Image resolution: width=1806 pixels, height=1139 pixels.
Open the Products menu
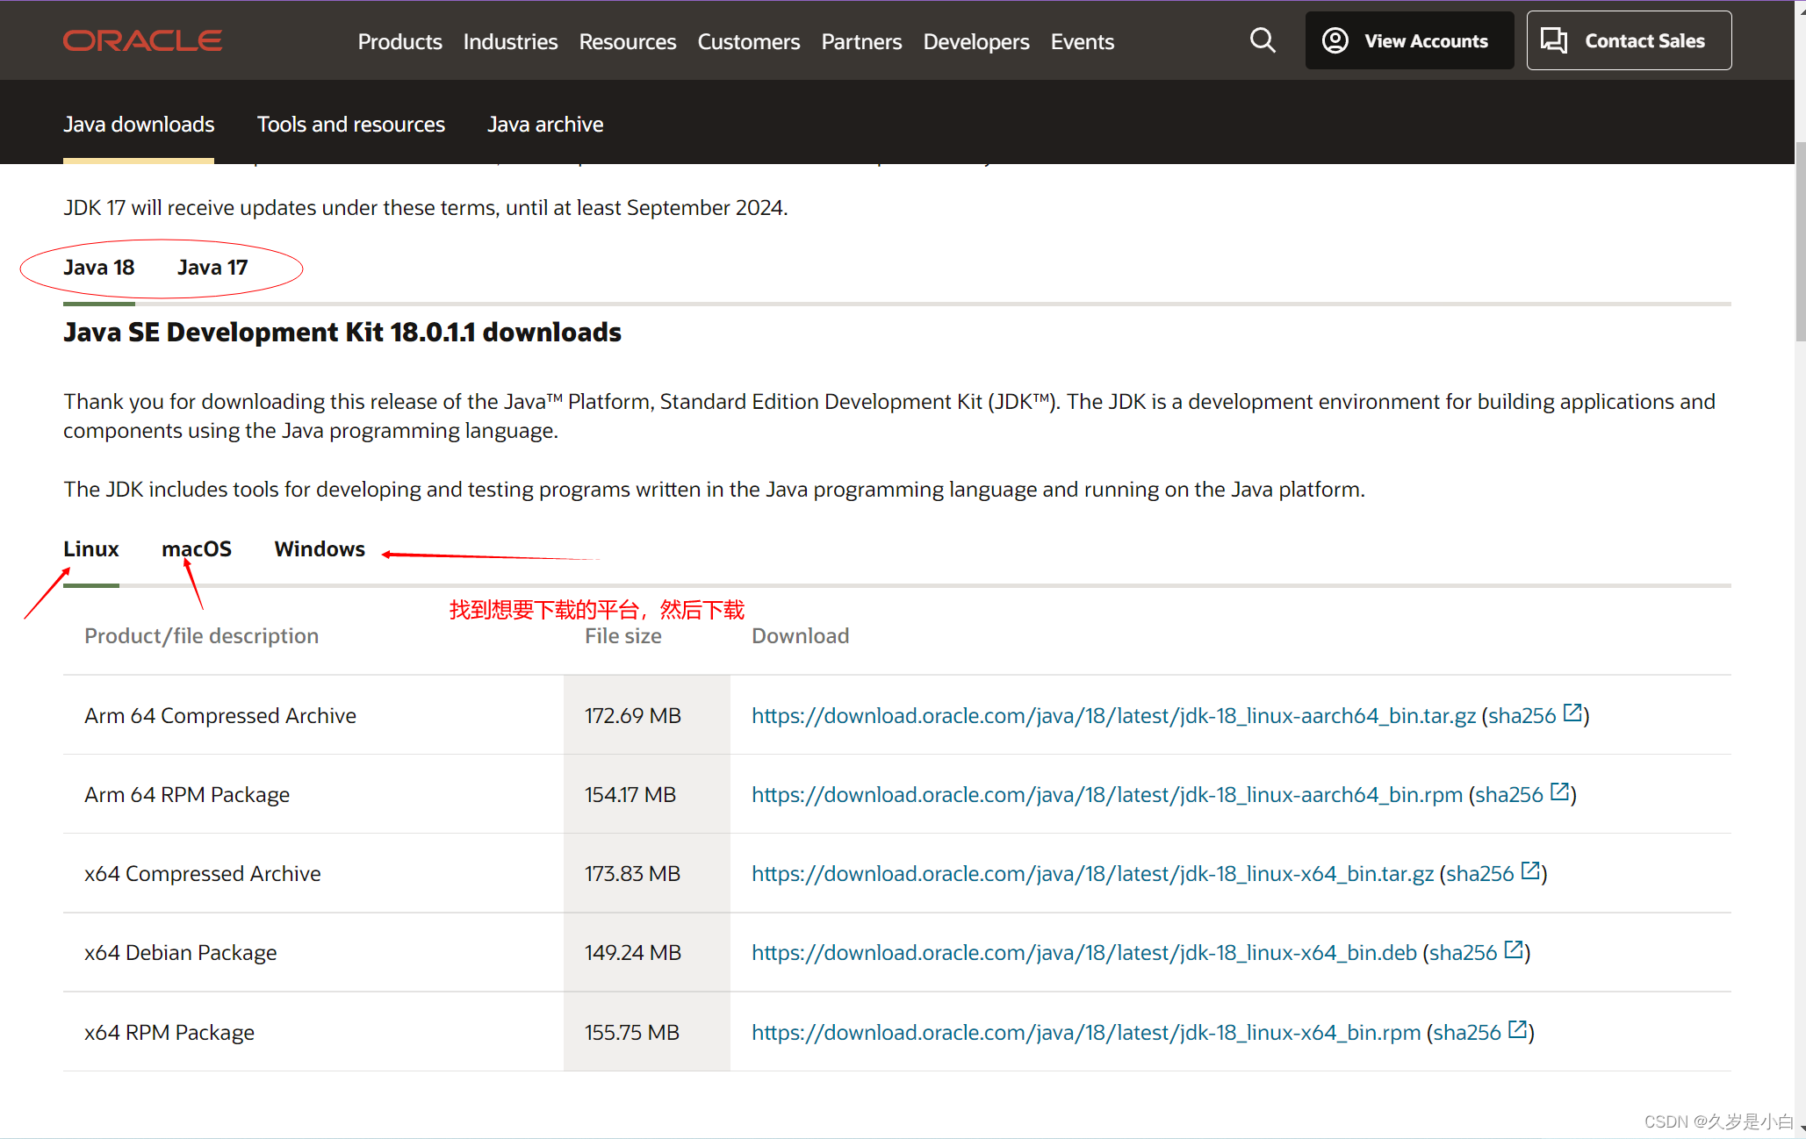[x=399, y=41]
